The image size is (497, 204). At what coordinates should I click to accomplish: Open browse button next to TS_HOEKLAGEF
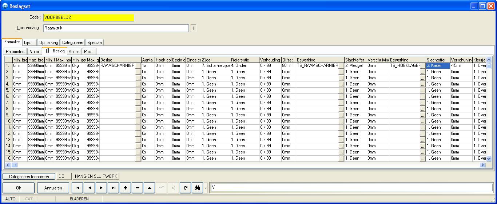[422, 66]
